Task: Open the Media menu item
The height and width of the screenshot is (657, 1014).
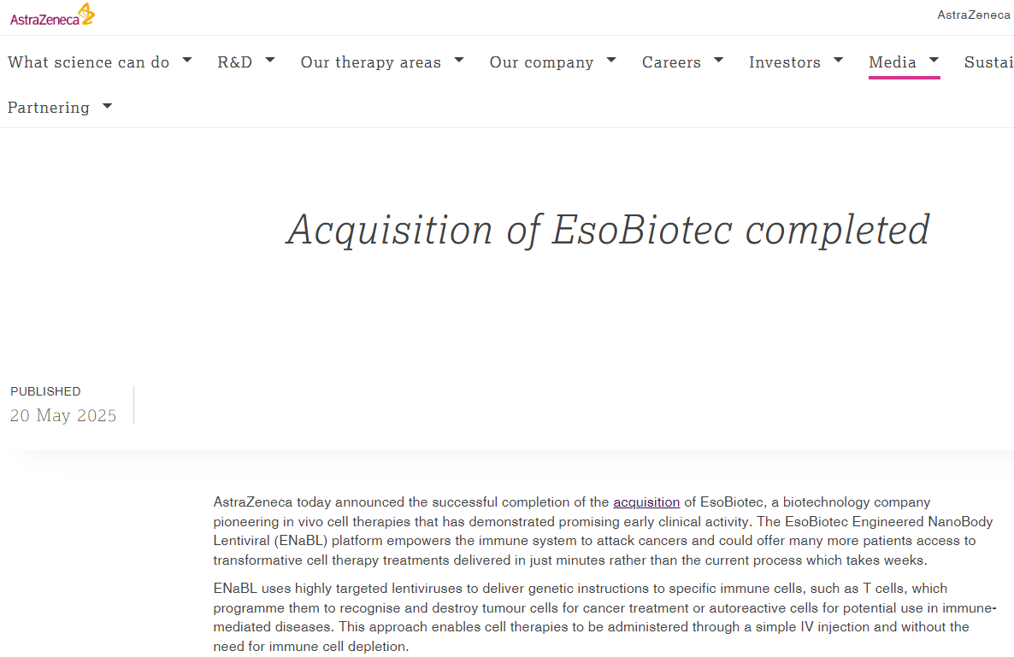Action: click(893, 62)
